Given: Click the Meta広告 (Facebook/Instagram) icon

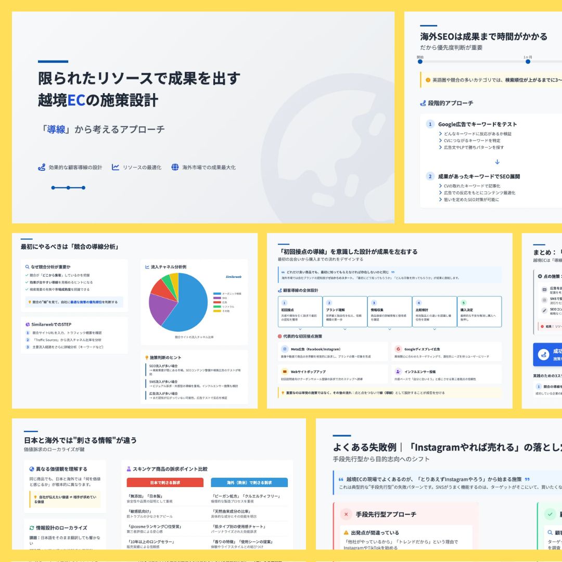Looking at the screenshot, I should pyautogui.click(x=285, y=349).
